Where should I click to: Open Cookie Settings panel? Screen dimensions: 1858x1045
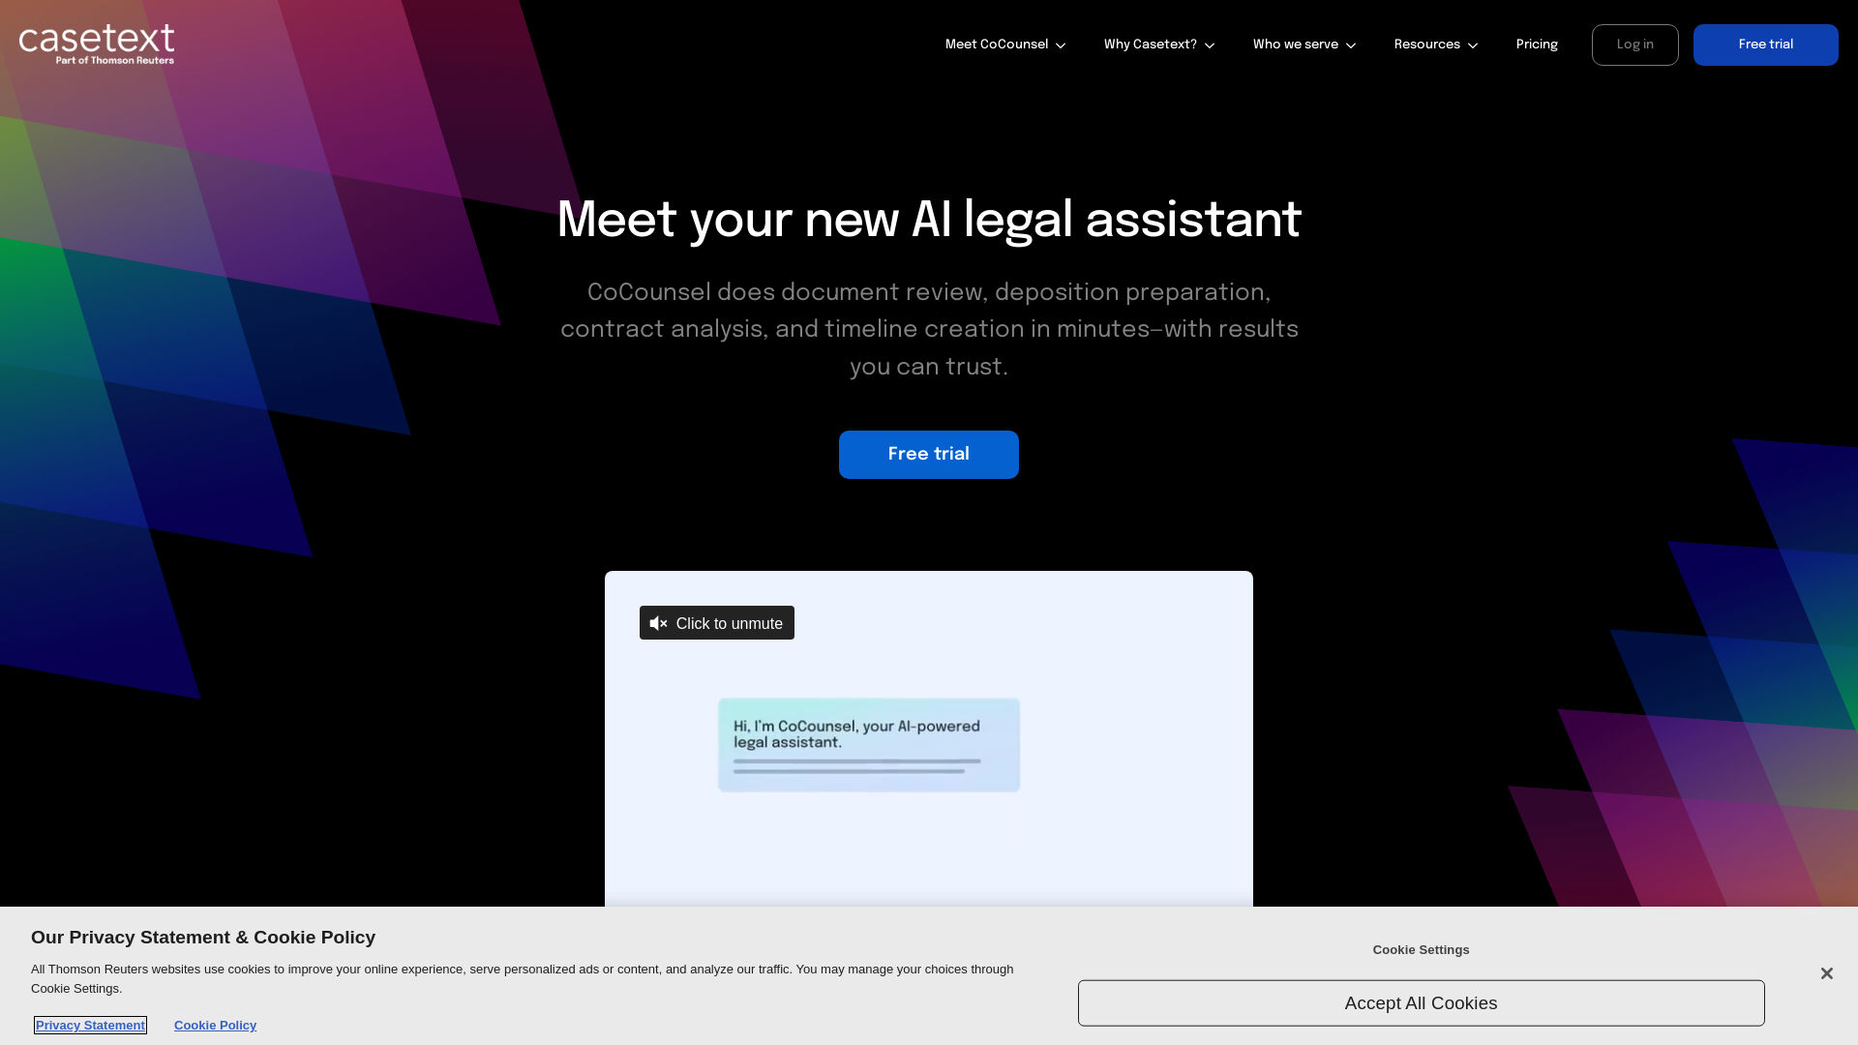tap(1421, 949)
